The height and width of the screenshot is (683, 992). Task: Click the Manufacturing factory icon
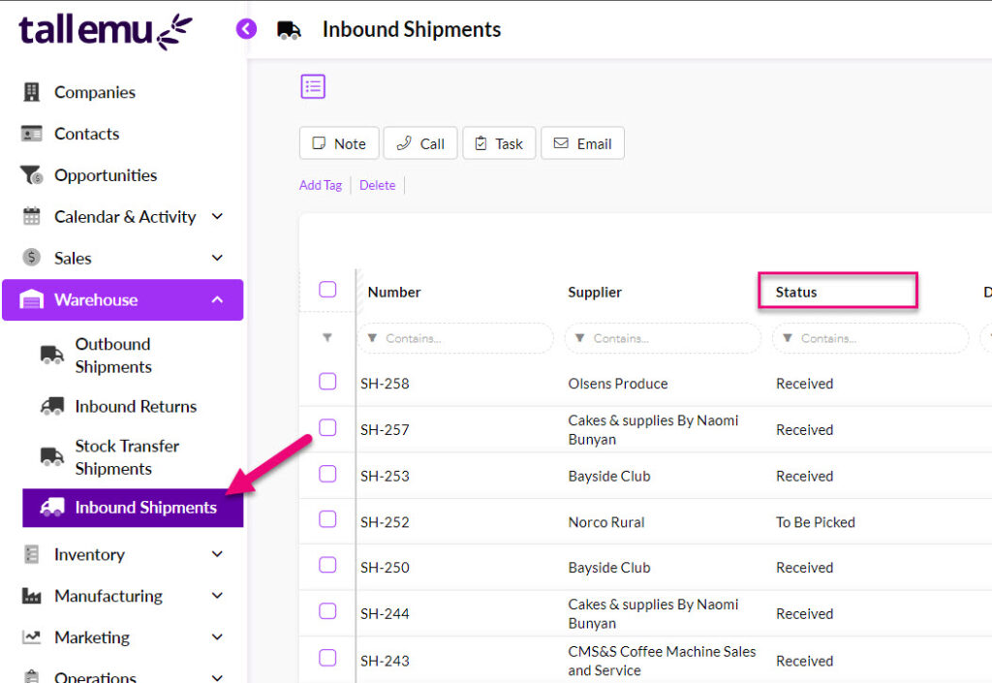tap(31, 596)
